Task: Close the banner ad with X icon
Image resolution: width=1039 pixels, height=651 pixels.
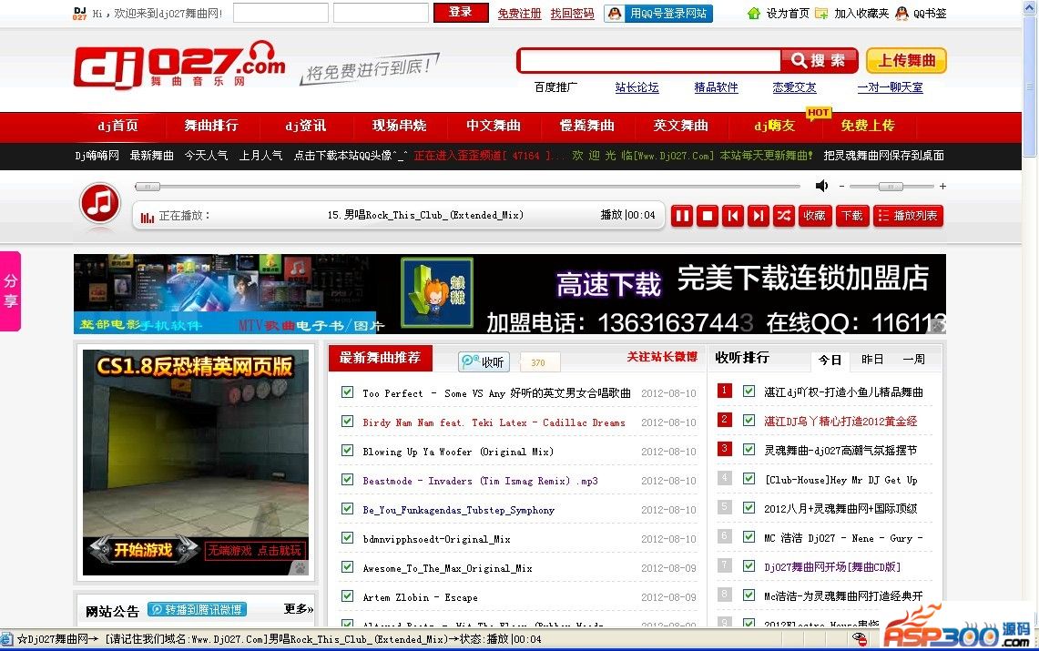Action: [938, 325]
